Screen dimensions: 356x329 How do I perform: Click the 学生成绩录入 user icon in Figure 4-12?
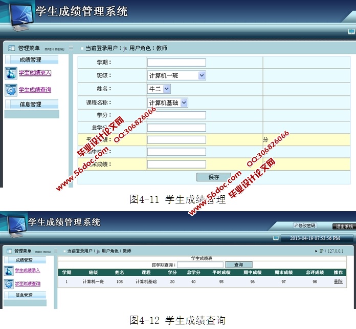[9, 271]
